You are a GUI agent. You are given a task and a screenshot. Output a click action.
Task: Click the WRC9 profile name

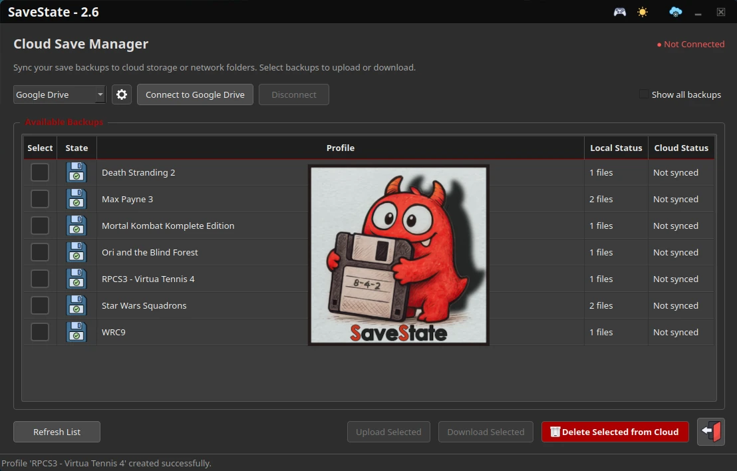[x=113, y=332]
